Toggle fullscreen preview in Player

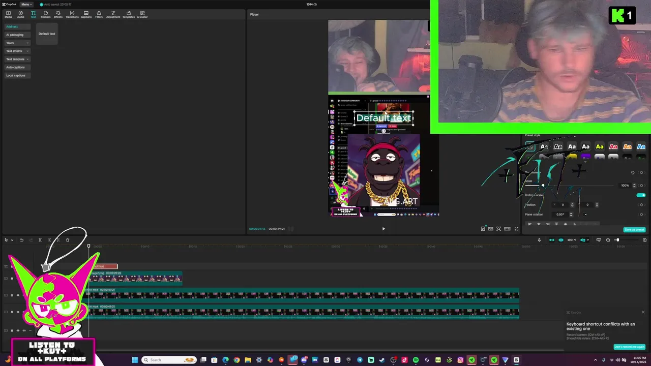click(516, 229)
